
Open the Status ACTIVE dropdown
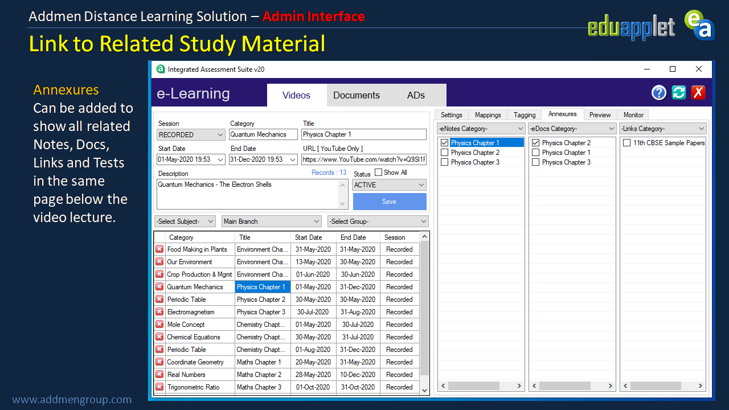[390, 185]
